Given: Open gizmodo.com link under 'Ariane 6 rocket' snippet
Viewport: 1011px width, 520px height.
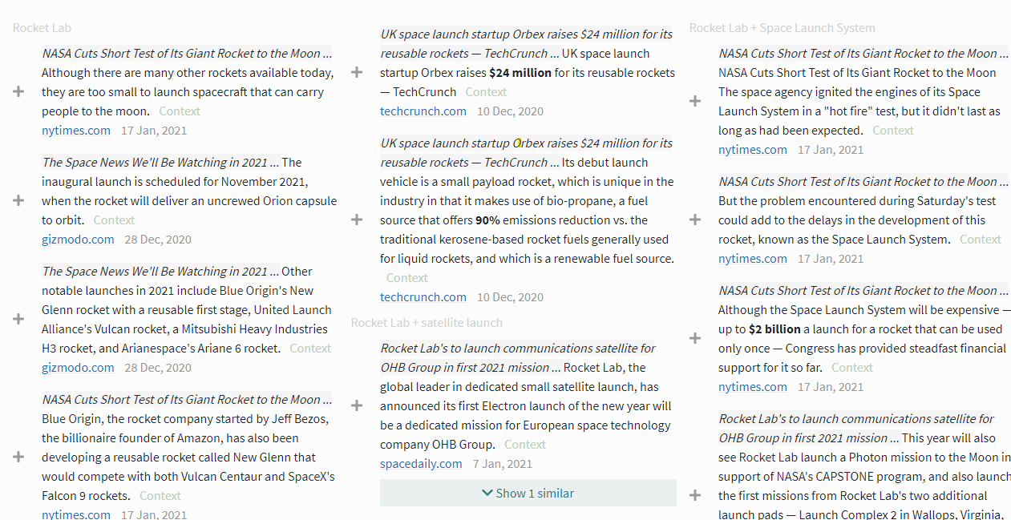Looking at the screenshot, I should tap(78, 368).
